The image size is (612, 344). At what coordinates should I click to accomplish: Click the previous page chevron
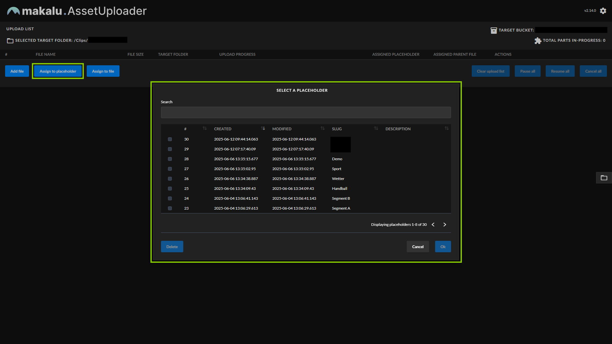pyautogui.click(x=433, y=224)
